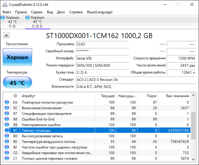This screenshot has height=165, width=199.
Task: Click status orb for attribute BF
Action: (7, 147)
